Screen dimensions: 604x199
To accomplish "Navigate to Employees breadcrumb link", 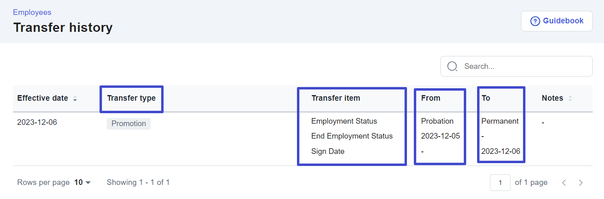I will pos(32,12).
